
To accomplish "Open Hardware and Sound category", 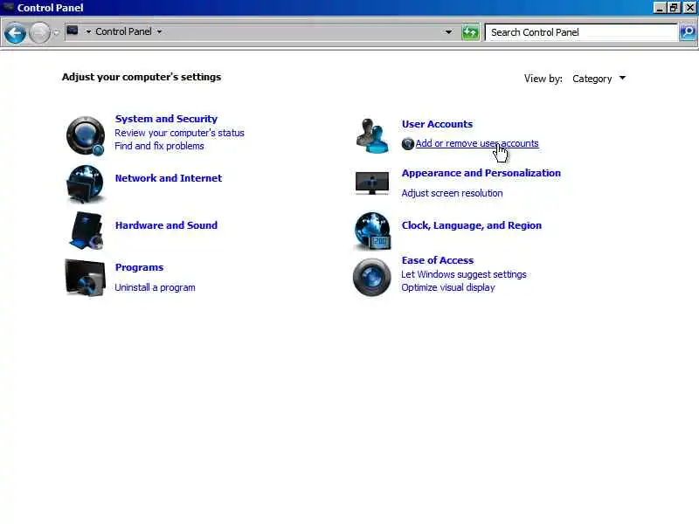I will point(166,225).
